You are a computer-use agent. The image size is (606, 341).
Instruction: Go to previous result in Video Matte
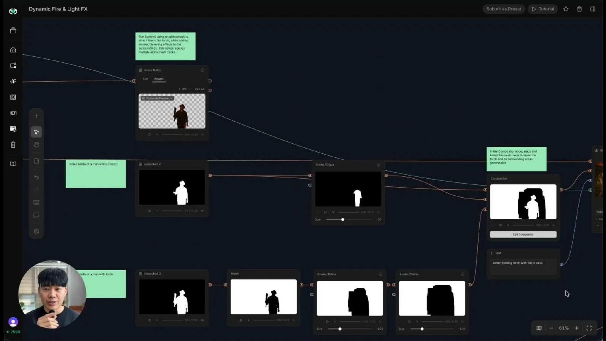tap(180, 89)
